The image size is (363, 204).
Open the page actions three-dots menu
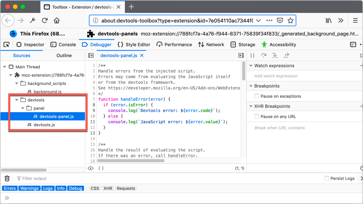[269, 21]
